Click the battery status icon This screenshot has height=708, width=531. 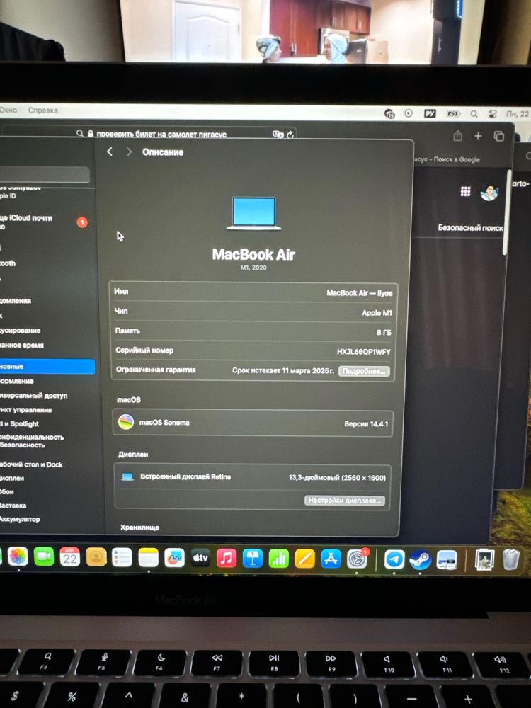pos(453,114)
